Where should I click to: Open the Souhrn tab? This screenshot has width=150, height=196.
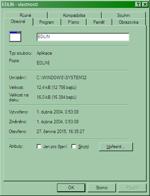click(x=124, y=15)
